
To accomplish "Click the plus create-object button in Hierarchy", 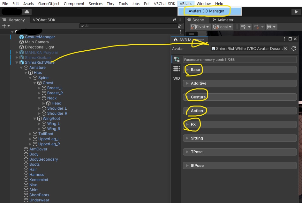I will [x=6, y=26].
